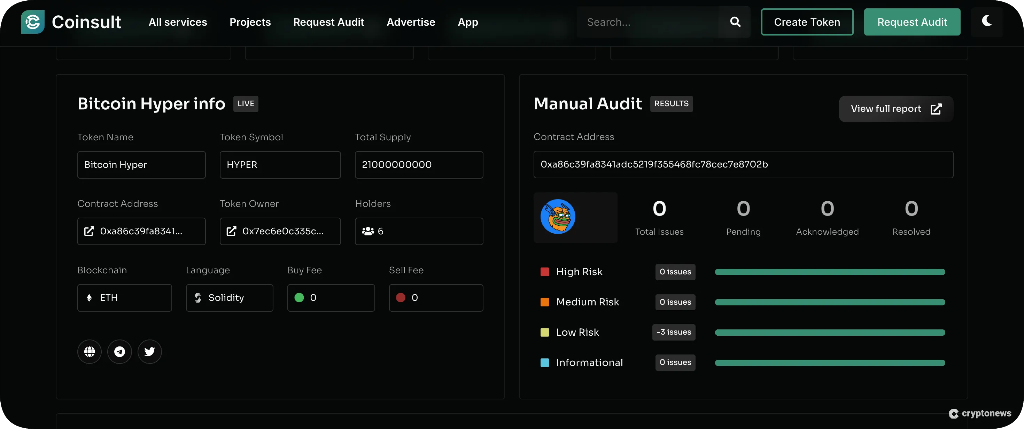Select the Projects menu item
Screen dimensions: 1024x429
click(x=250, y=22)
